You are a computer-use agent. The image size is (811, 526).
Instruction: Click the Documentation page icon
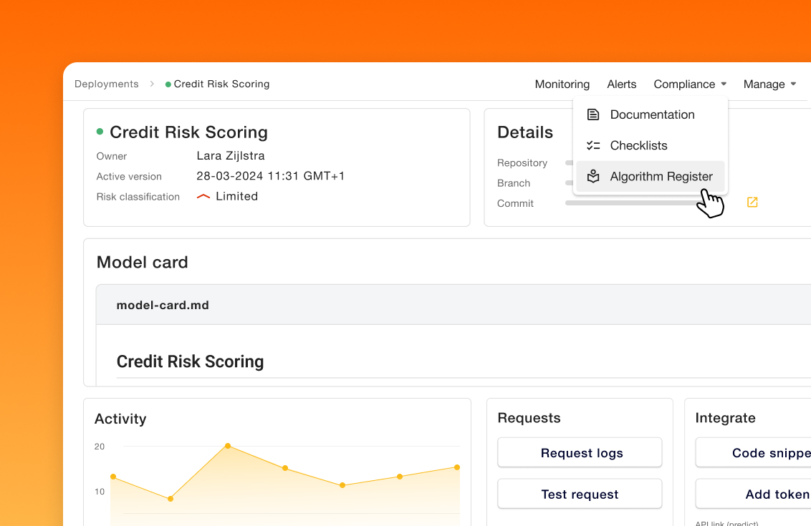point(592,115)
